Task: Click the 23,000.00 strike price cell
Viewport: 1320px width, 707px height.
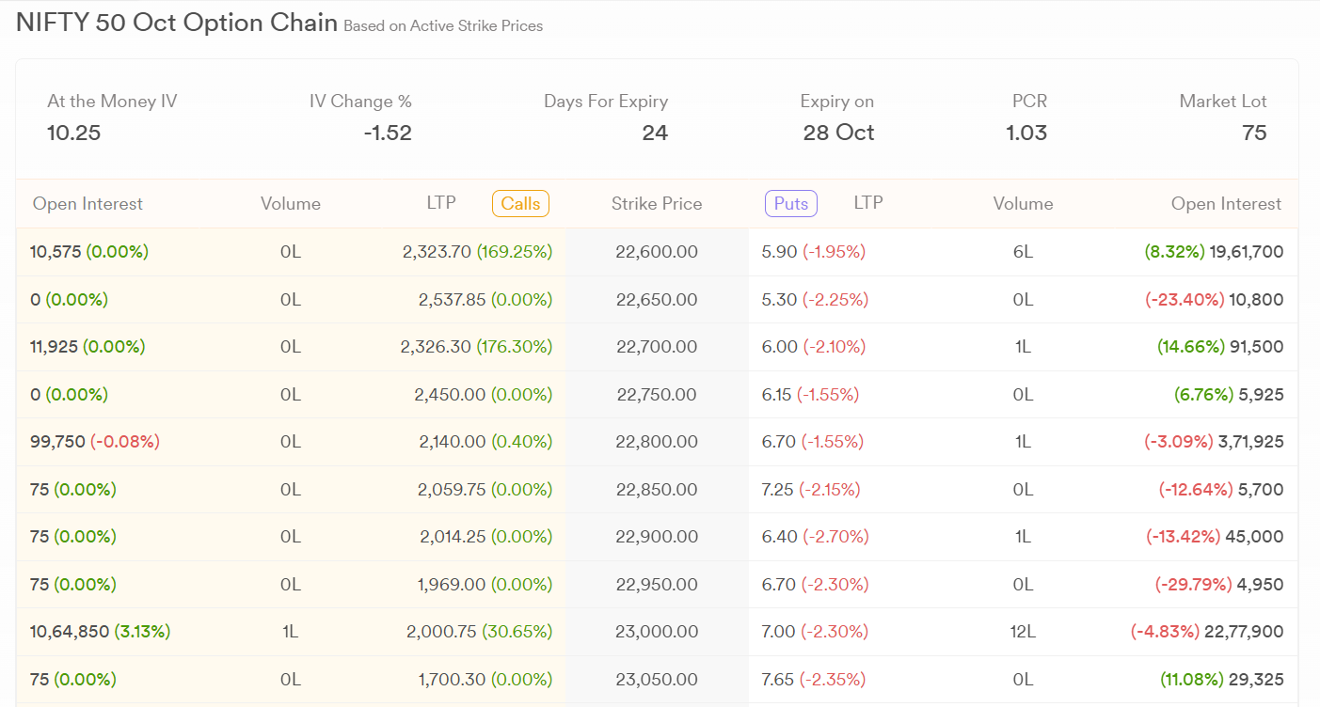Action: click(x=657, y=632)
